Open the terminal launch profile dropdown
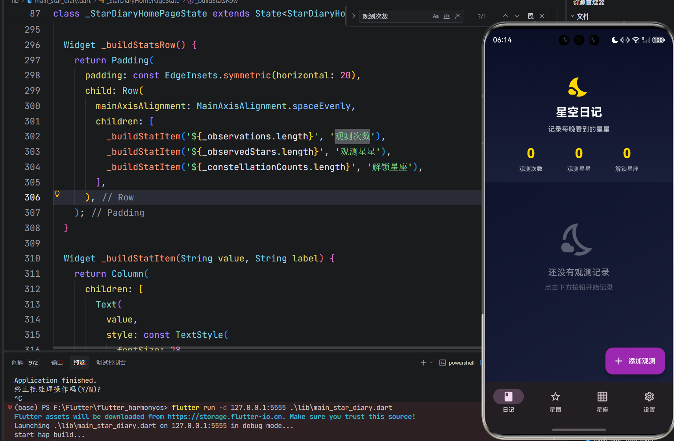Image resolution: width=674 pixels, height=441 pixels. pos(431,363)
